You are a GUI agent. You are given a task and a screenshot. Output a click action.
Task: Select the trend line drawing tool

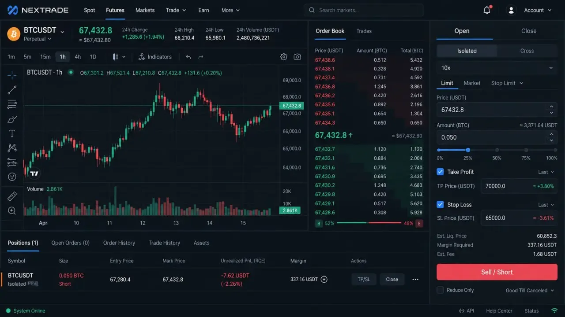click(12, 90)
